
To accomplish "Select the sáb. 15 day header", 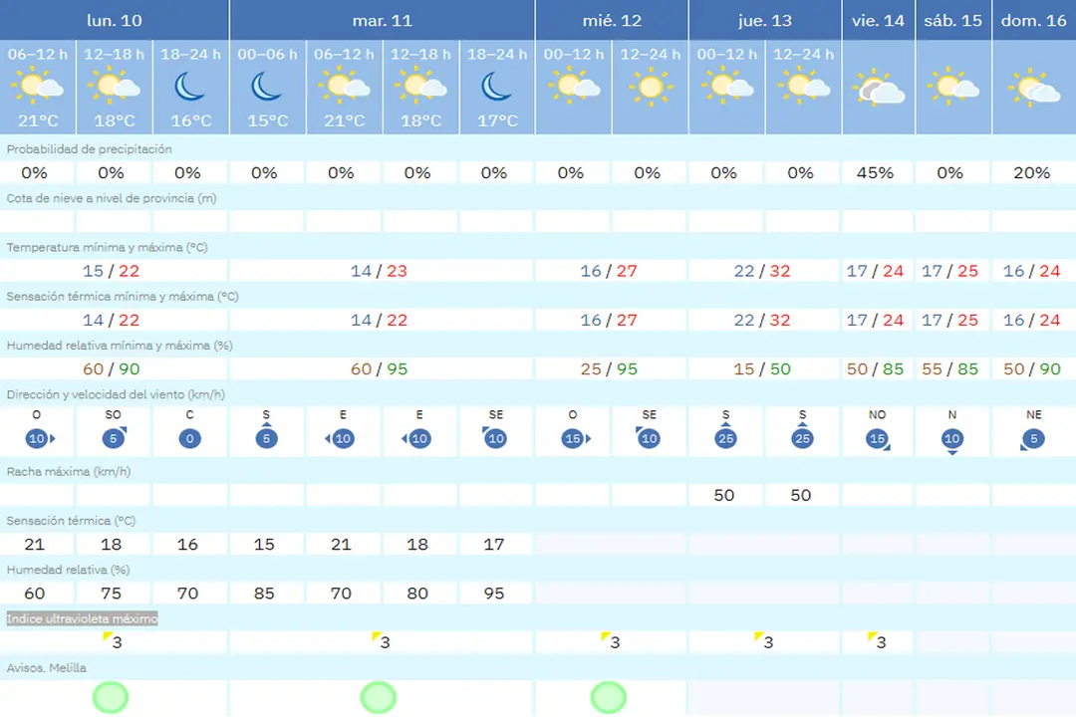I will pos(953,20).
